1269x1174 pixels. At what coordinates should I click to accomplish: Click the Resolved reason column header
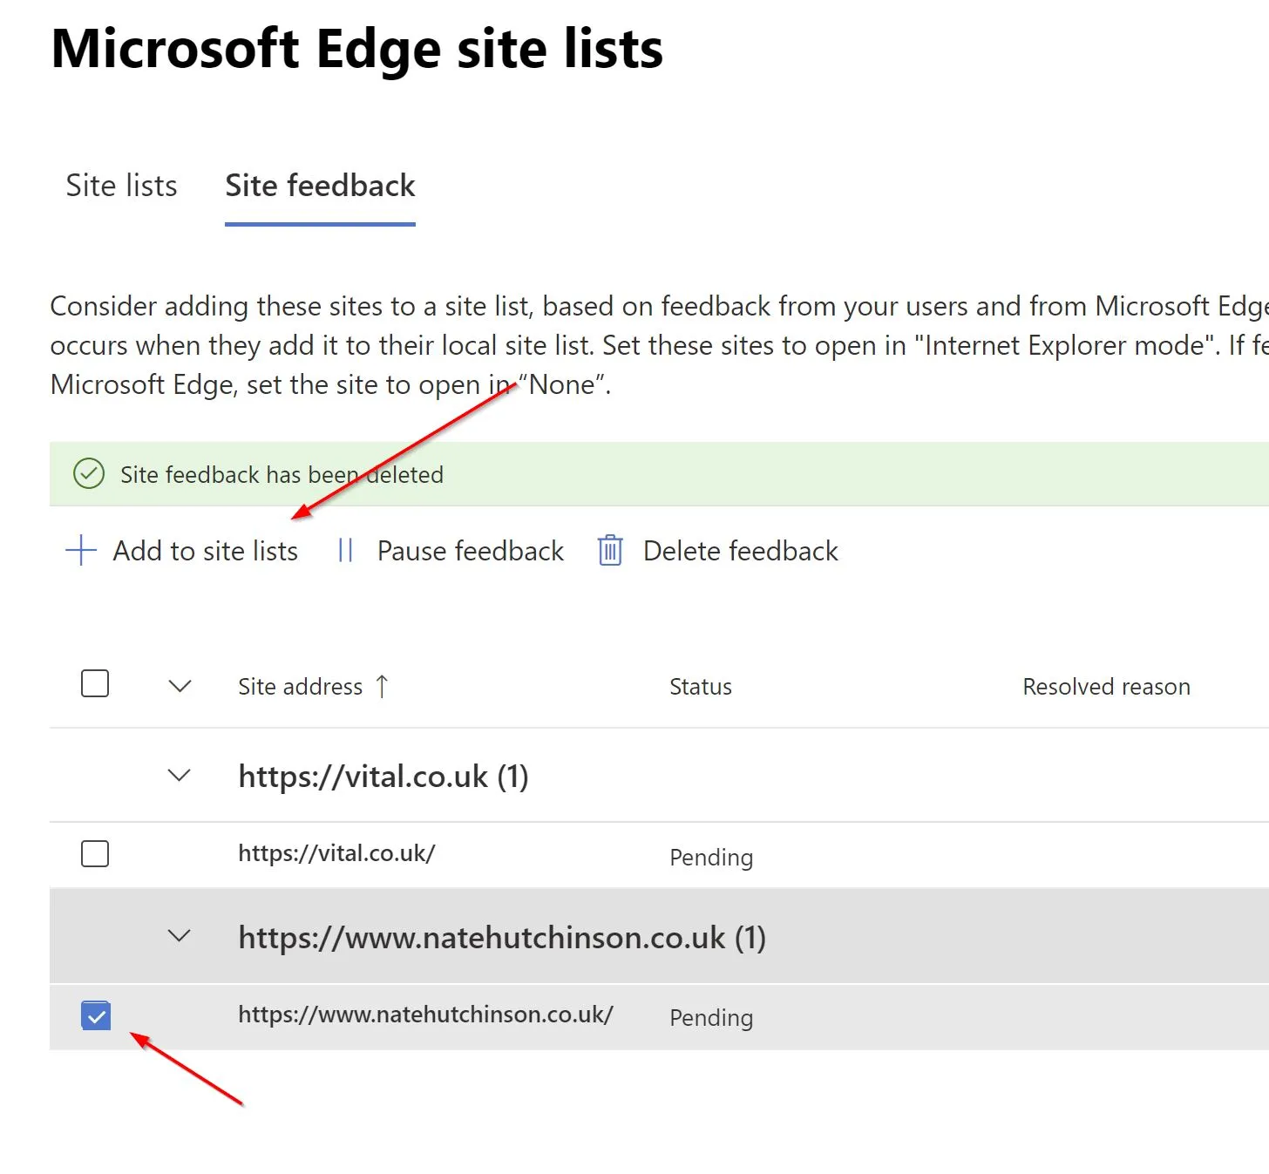click(x=1106, y=687)
